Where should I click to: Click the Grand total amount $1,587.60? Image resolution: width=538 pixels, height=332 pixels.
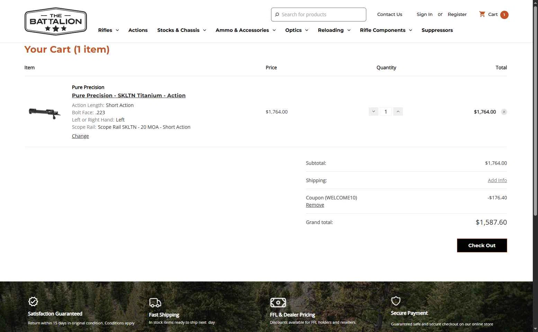(491, 222)
